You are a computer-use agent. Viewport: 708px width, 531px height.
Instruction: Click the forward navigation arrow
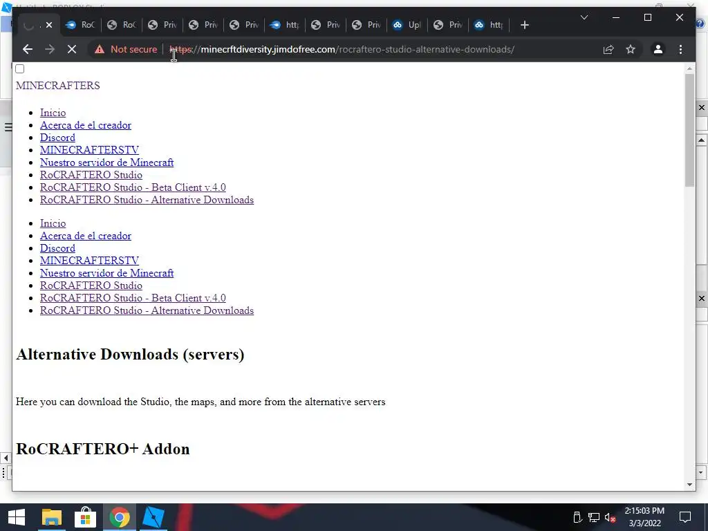click(x=50, y=49)
